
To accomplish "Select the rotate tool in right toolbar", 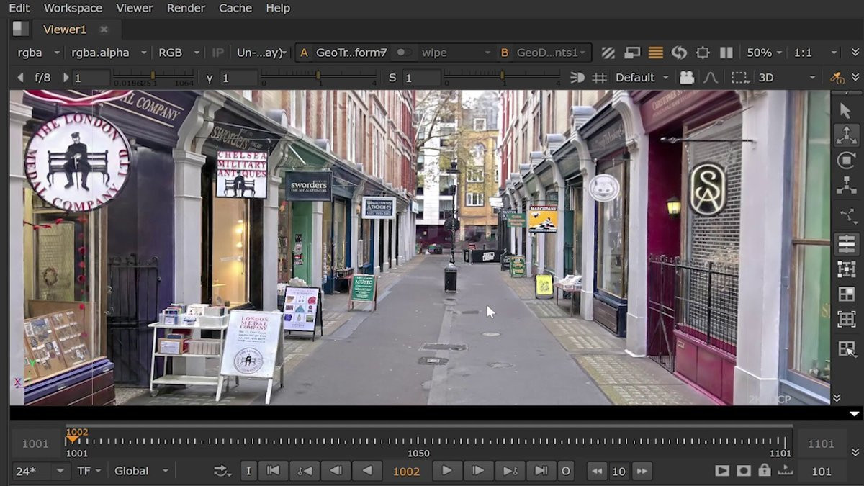I will [846, 161].
